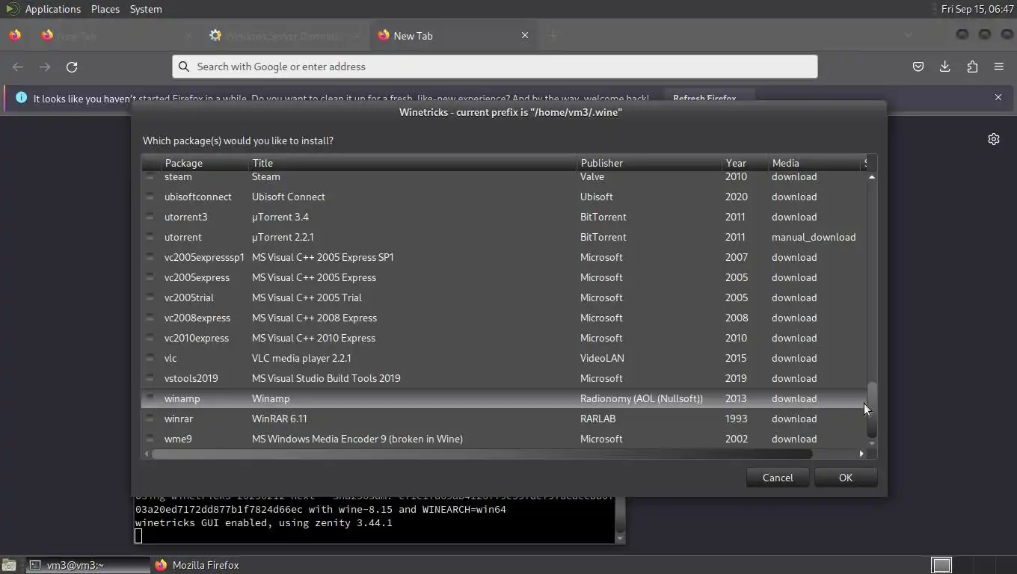Dismiss the Firefox refresh notification bar
The image size is (1017, 574).
coord(998,97)
